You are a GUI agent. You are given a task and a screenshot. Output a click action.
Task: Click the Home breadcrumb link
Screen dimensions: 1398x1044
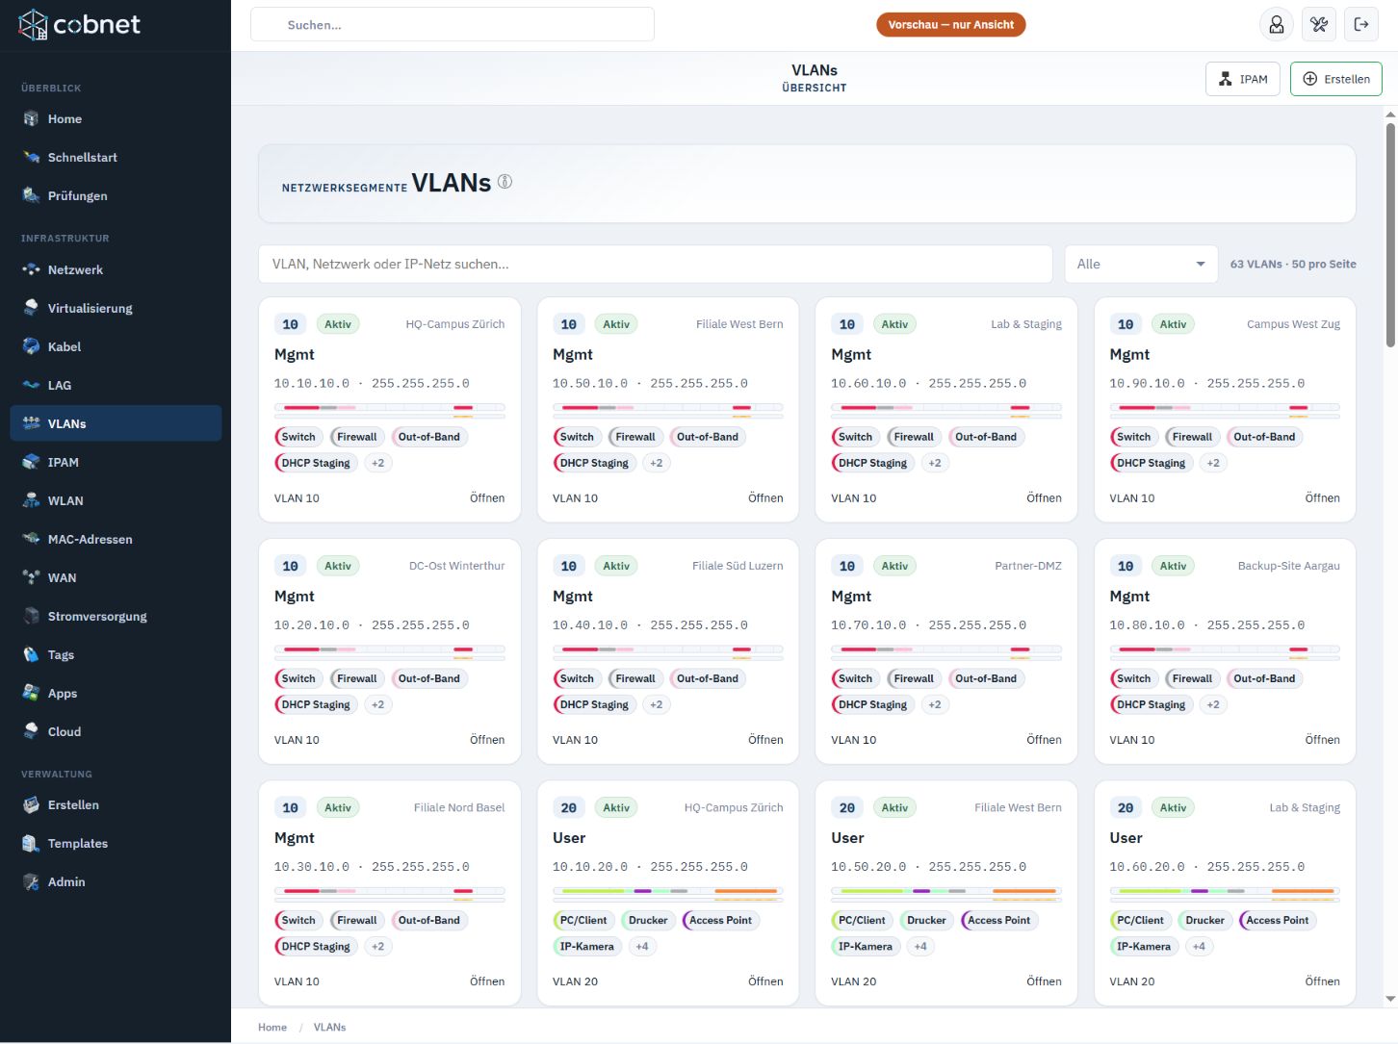(x=272, y=1028)
